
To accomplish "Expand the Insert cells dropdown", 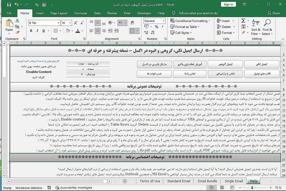I will click(x=233, y=21).
